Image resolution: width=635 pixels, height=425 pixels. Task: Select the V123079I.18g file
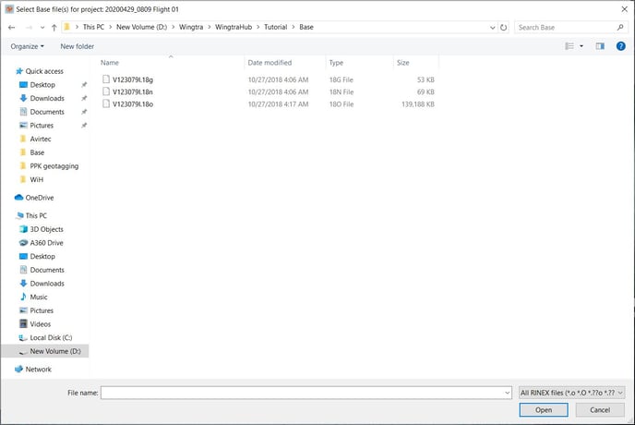[x=135, y=81]
